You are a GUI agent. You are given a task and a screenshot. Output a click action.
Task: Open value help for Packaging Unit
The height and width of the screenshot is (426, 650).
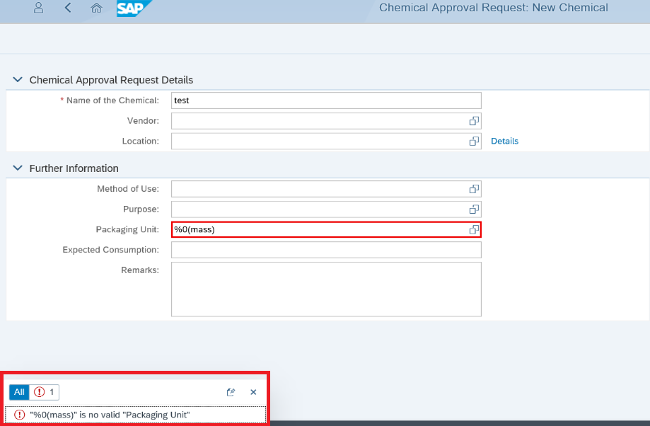point(474,230)
